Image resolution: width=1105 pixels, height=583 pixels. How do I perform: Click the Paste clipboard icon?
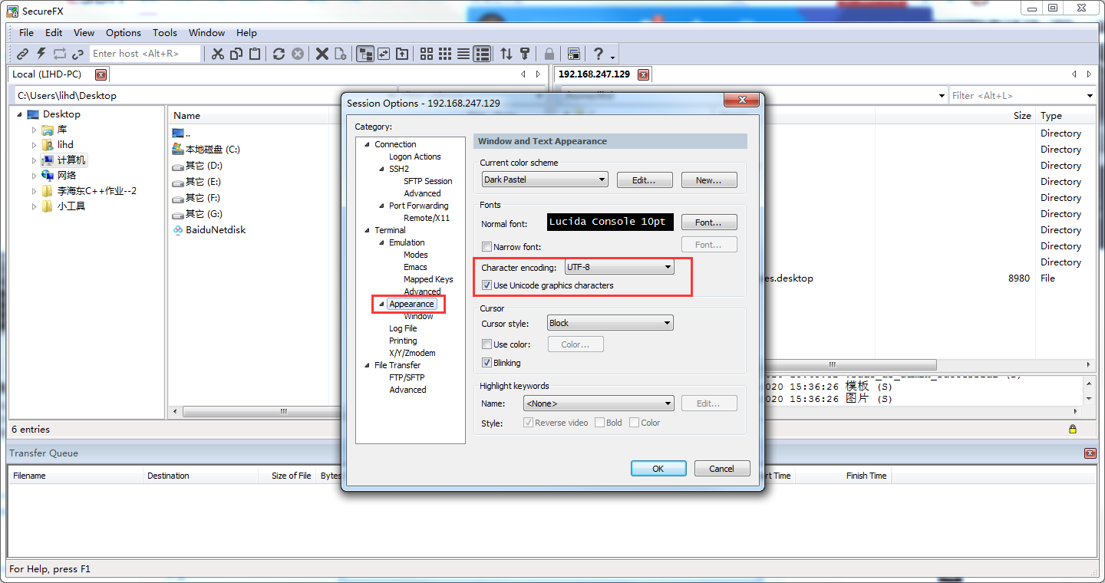tap(255, 54)
